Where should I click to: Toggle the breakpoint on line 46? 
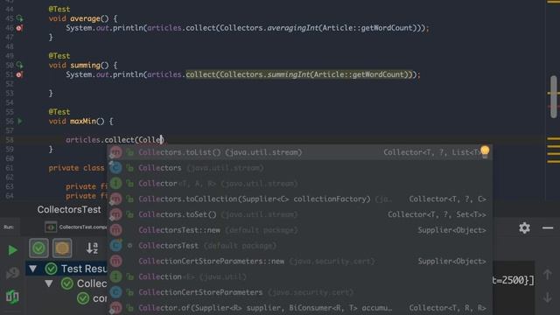(x=19, y=28)
